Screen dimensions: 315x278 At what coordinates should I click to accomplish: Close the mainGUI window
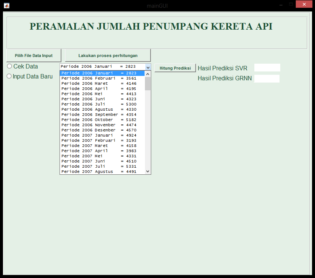click(x=304, y=4)
